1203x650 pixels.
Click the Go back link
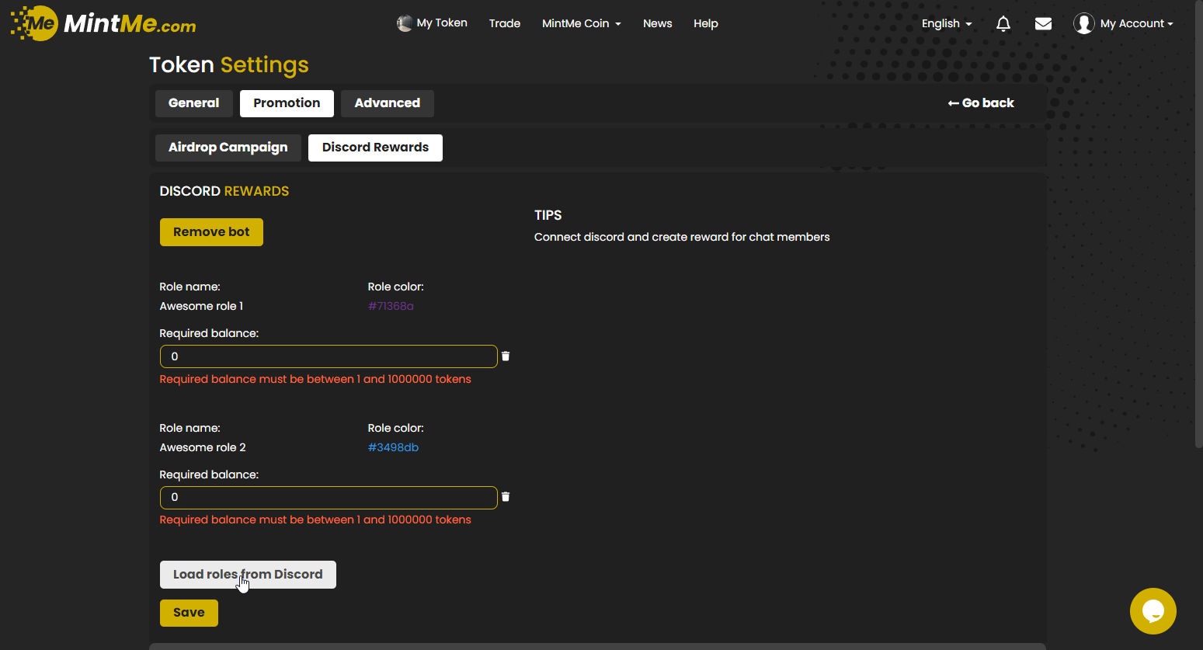pos(981,103)
